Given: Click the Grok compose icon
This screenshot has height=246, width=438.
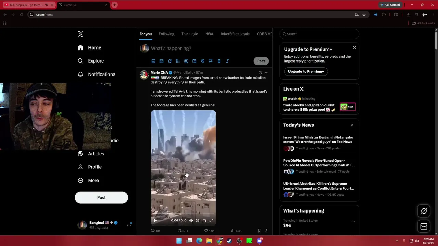Looking at the screenshot, I should tap(170, 61).
